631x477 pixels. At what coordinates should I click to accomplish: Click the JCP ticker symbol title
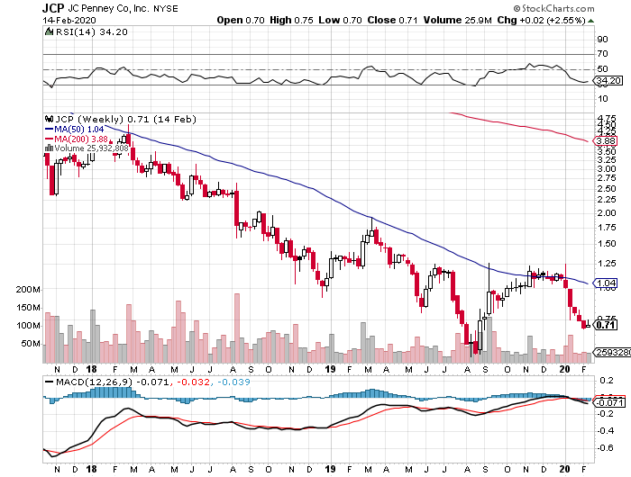[53, 8]
